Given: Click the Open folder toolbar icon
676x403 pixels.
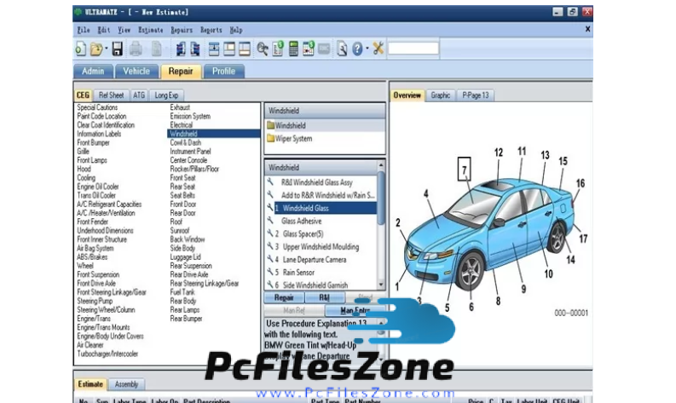Looking at the screenshot, I should point(96,49).
